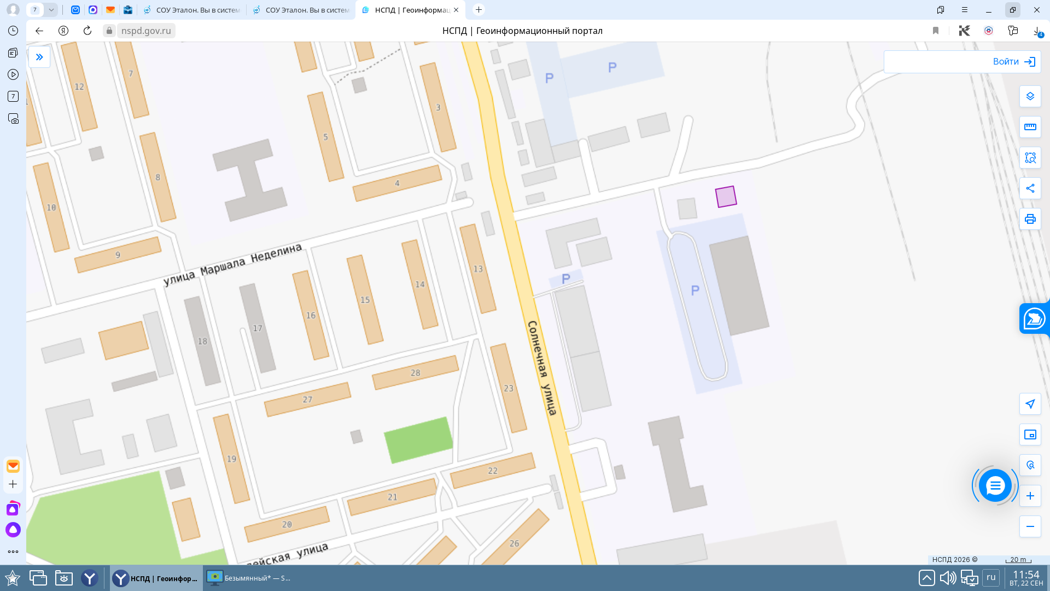Open the taskbar star start menu
Image resolution: width=1050 pixels, height=591 pixels.
(13, 578)
